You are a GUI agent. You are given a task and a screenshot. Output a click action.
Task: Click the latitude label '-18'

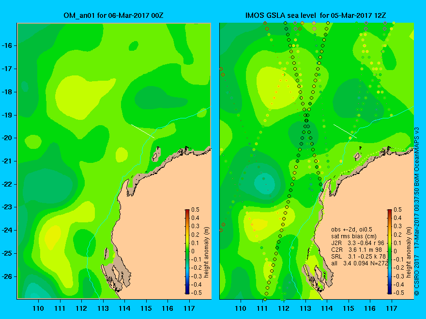coord(6,92)
